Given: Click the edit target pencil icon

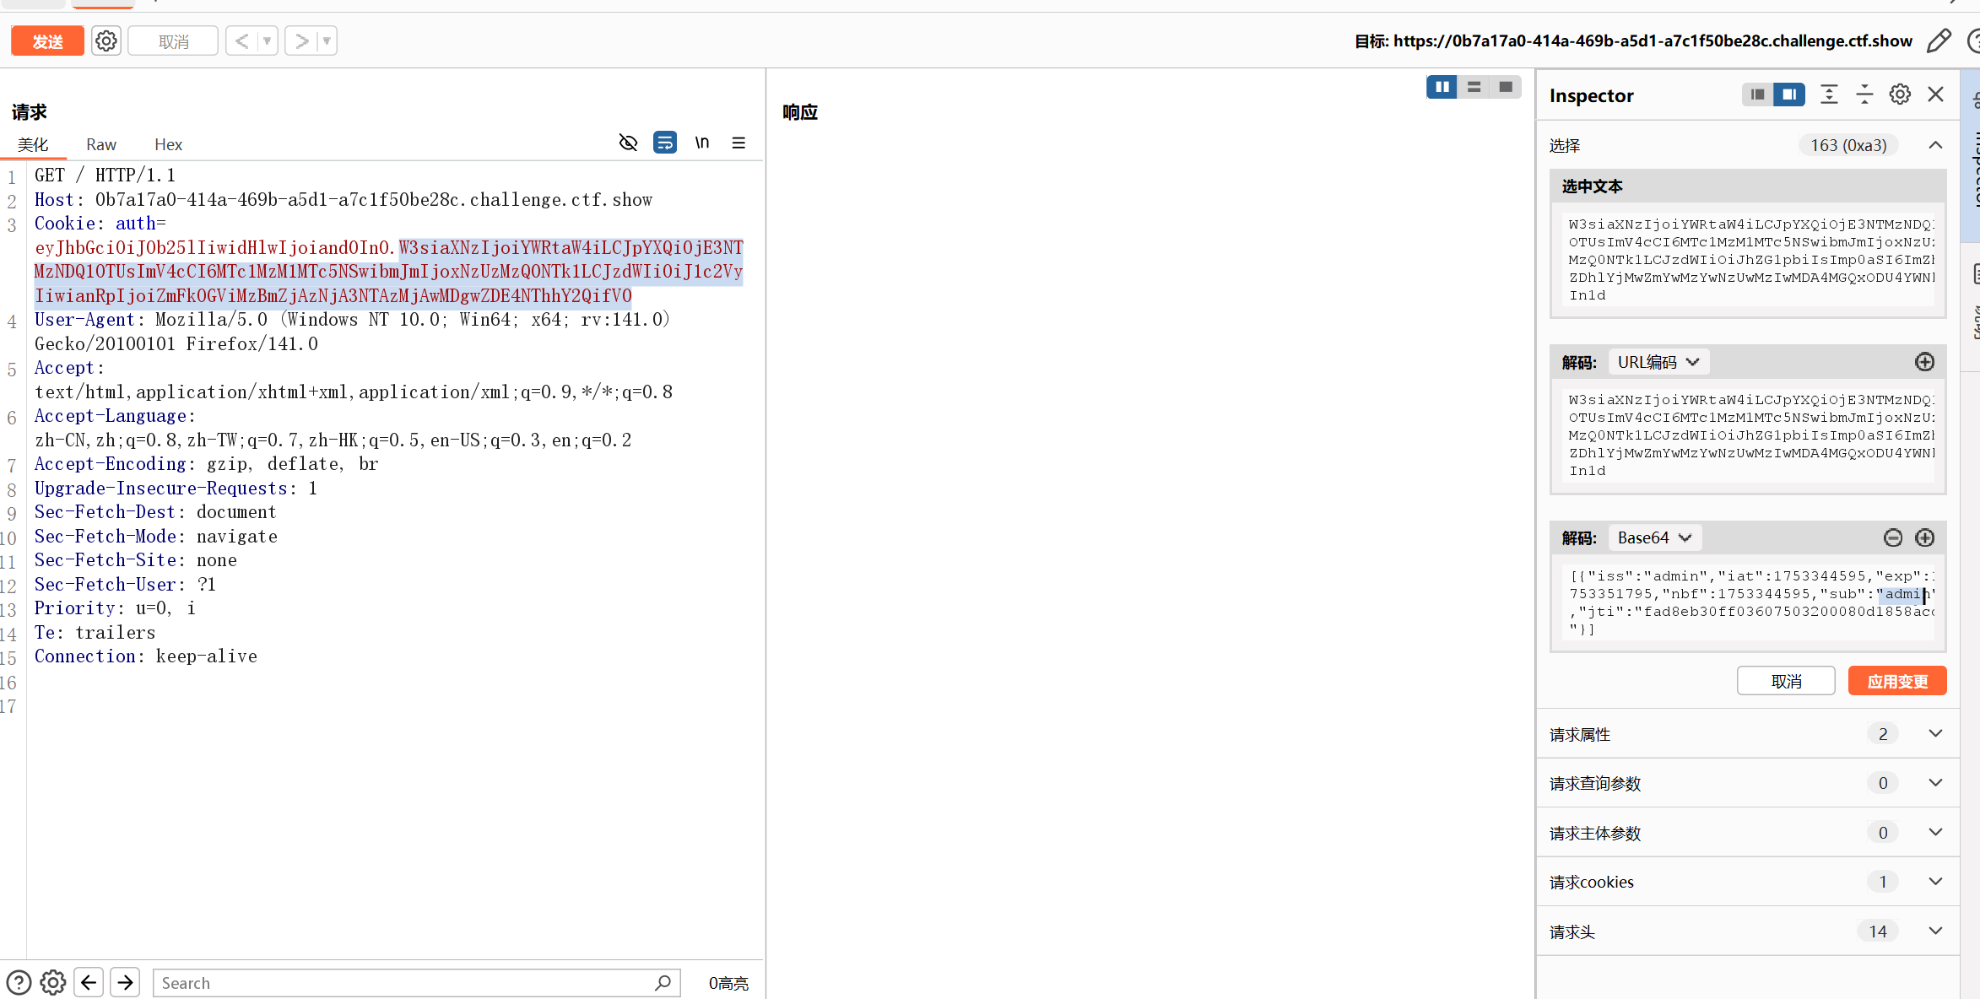Looking at the screenshot, I should [x=1939, y=40].
